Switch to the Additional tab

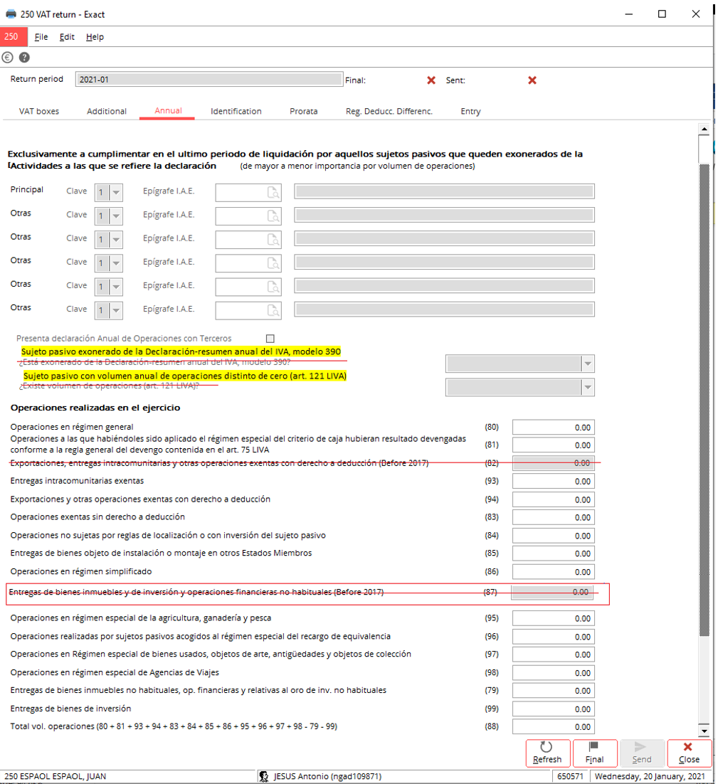[107, 111]
